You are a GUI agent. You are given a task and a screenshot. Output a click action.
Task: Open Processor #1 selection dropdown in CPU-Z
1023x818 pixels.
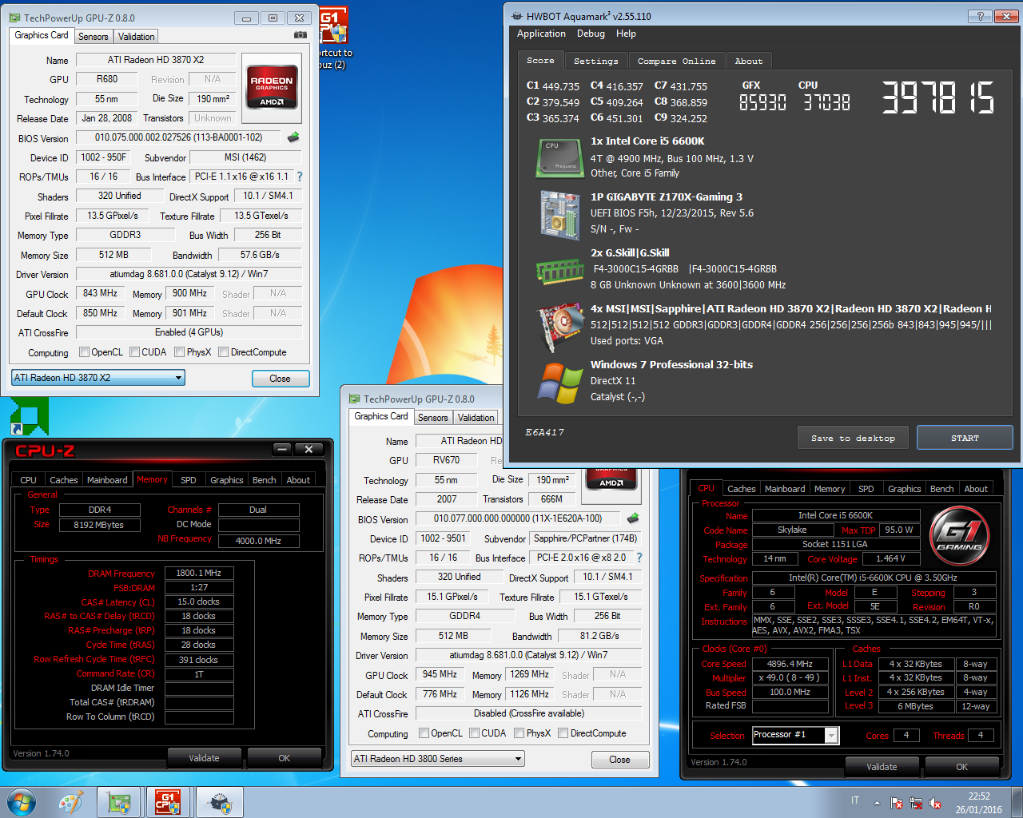pyautogui.click(x=795, y=735)
